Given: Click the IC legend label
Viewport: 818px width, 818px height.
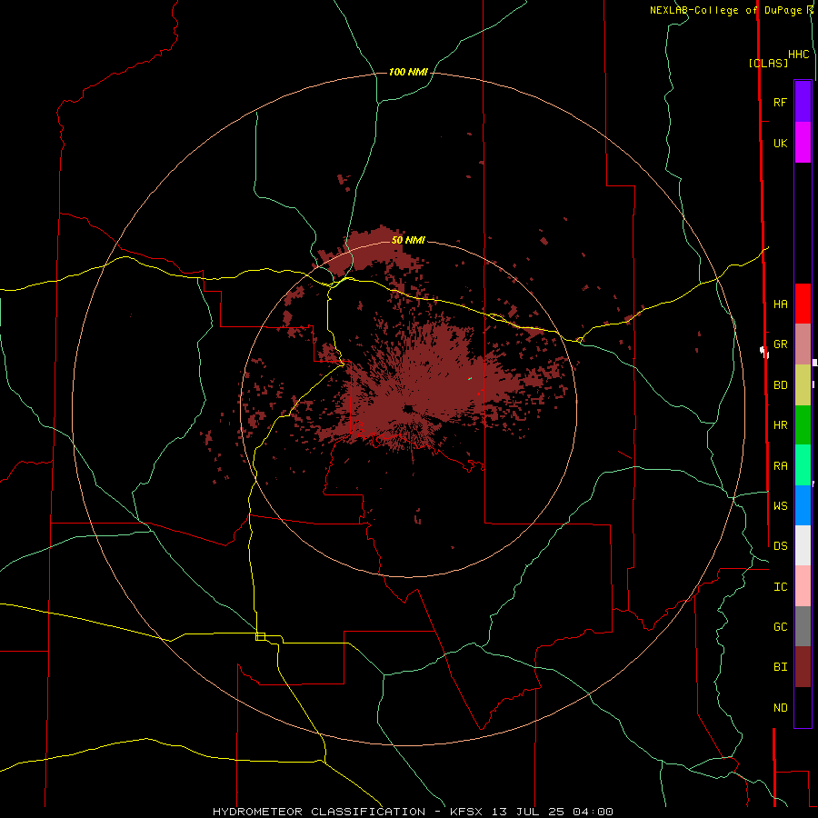Looking at the screenshot, I should click(x=780, y=587).
